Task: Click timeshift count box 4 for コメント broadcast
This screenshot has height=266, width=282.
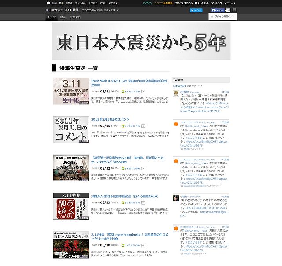Action: tap(143, 126)
